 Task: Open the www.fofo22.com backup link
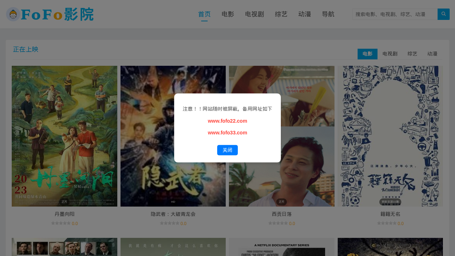(x=227, y=121)
